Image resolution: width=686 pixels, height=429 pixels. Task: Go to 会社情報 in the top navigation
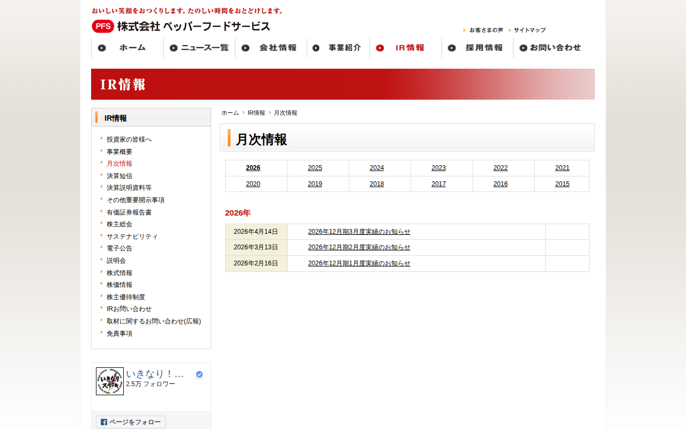click(x=271, y=48)
